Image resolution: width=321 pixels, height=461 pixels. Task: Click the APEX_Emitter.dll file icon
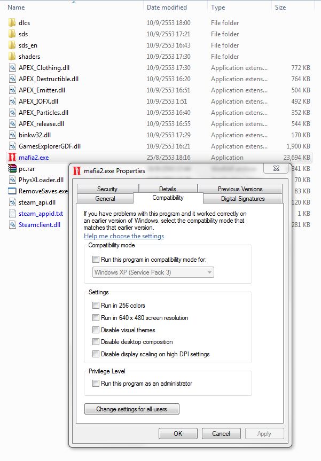pos(12,90)
